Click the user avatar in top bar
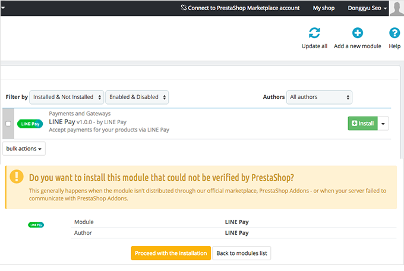Viewport: 404px width, 271px height. [x=396, y=8]
